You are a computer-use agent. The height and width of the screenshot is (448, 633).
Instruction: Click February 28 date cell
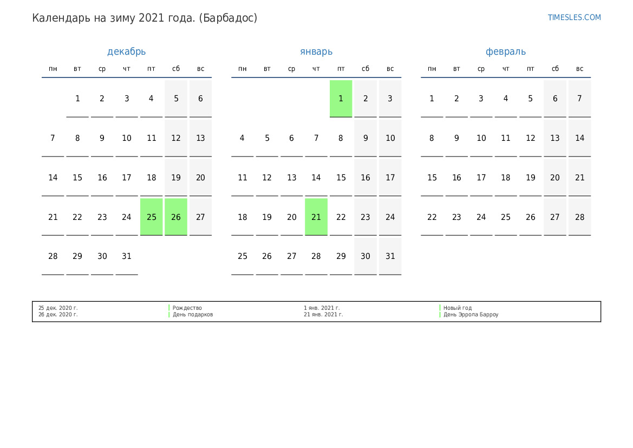pos(580,217)
